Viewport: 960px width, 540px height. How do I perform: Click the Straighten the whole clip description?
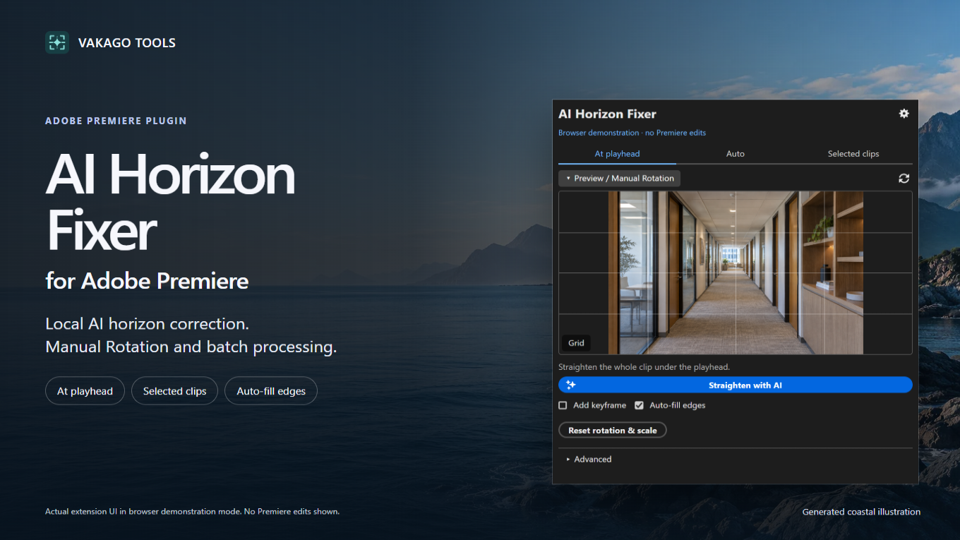click(x=644, y=367)
